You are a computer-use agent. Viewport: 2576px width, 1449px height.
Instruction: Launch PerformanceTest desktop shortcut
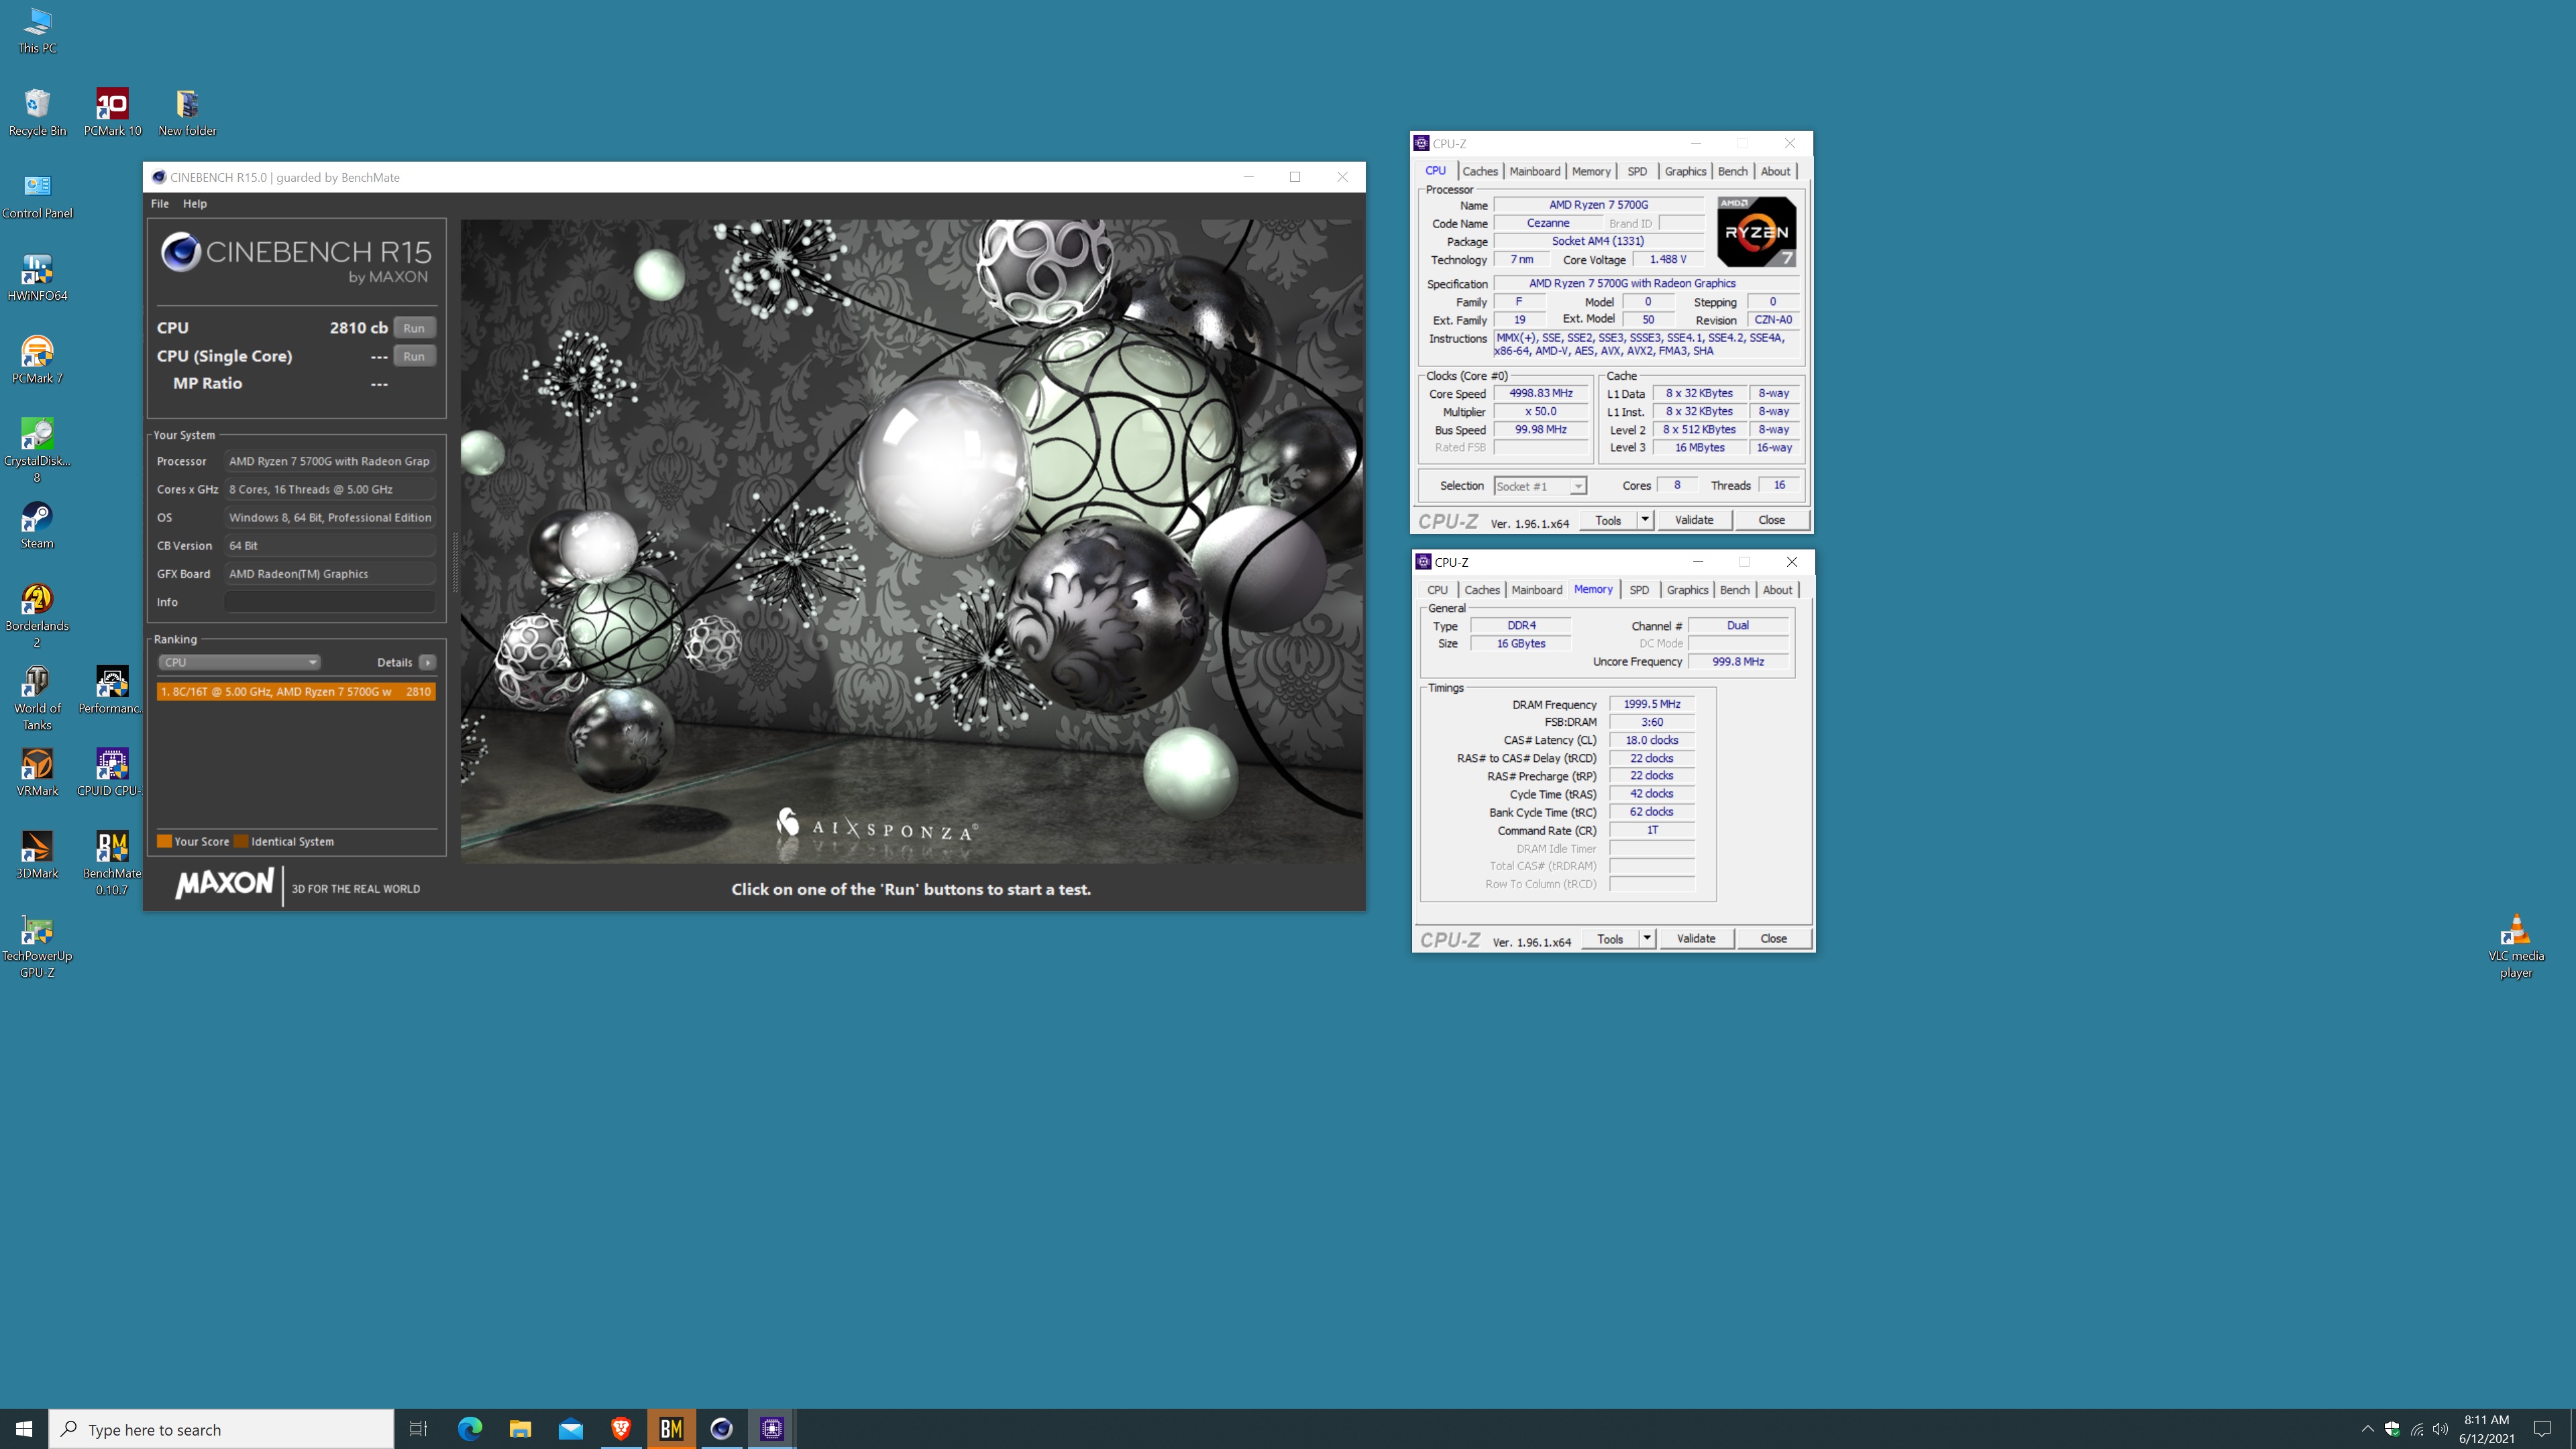[x=112, y=690]
